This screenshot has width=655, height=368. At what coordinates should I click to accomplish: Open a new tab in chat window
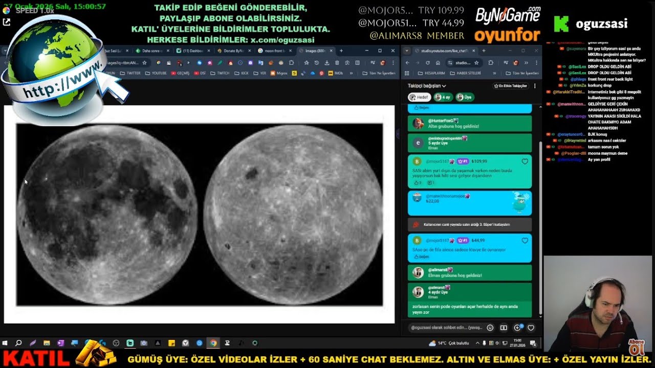coord(484,51)
